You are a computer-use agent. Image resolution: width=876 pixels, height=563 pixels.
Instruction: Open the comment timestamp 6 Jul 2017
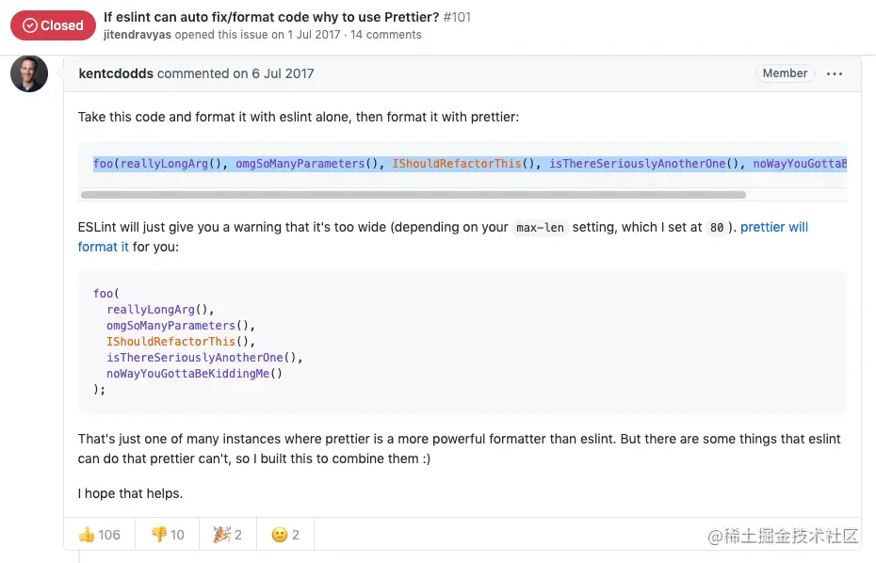tap(283, 73)
